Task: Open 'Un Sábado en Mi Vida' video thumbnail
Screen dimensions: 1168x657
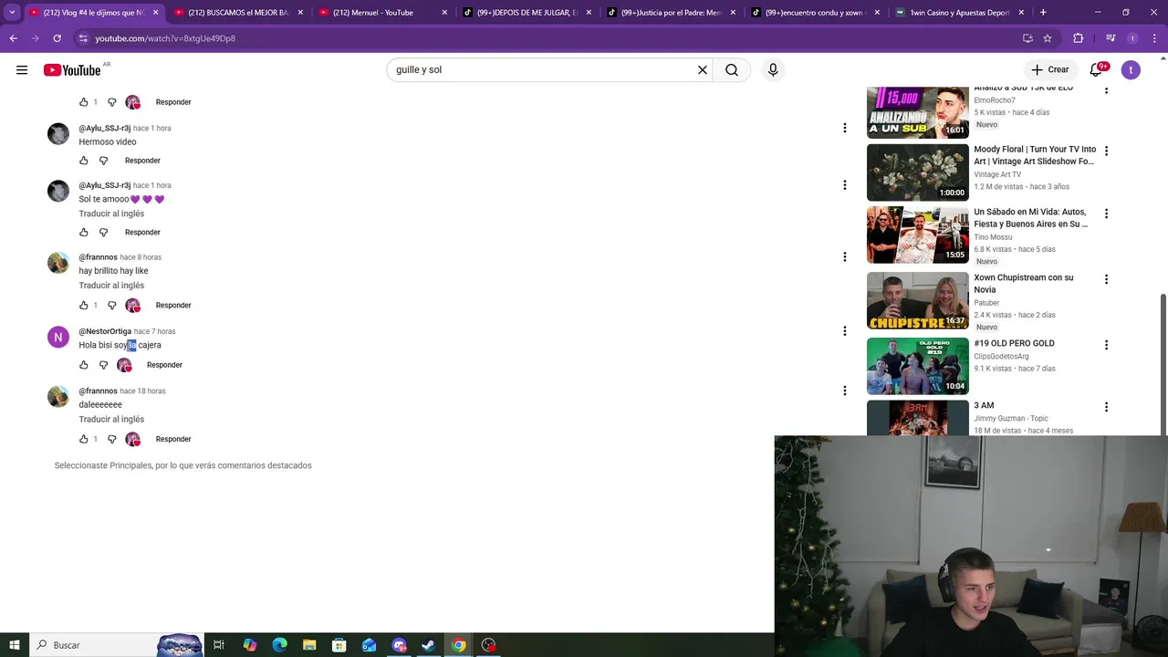Action: pos(917,235)
